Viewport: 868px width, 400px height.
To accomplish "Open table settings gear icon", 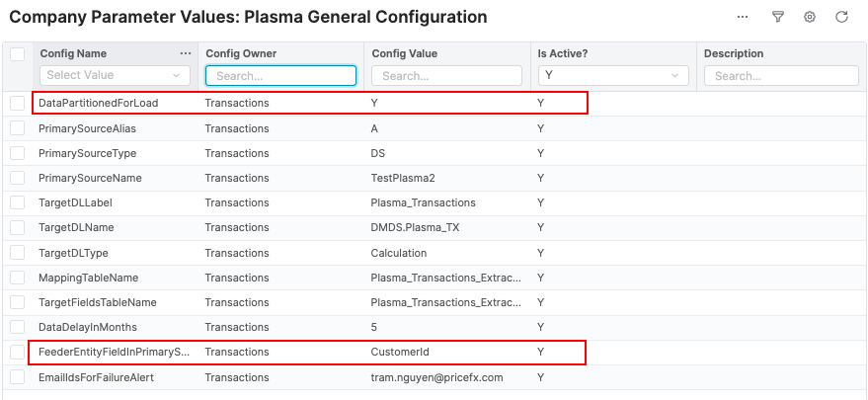I will pyautogui.click(x=810, y=17).
